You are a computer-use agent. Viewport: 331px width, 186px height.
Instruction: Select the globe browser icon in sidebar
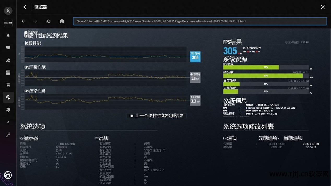(8, 97)
